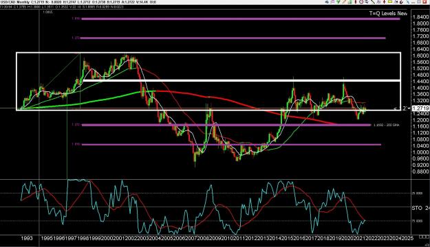Click the red down-arrow toolbar icon
The image size is (430, 247).
point(384,1)
